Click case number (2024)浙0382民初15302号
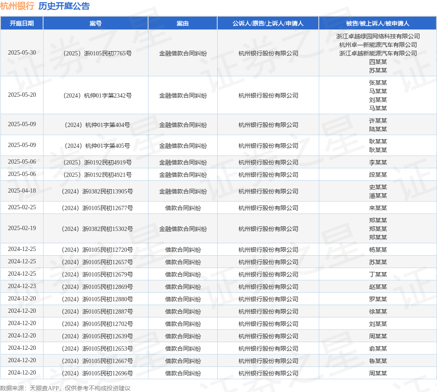This screenshot has width=437, height=392. pyautogui.click(x=97, y=229)
